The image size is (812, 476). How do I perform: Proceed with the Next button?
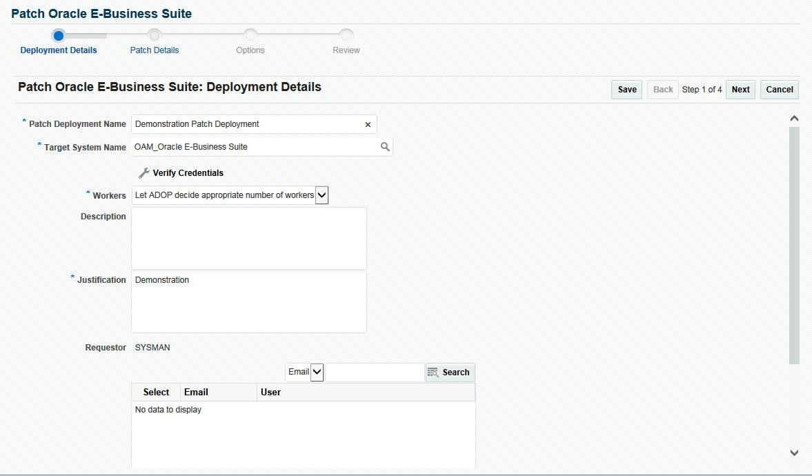(x=740, y=90)
